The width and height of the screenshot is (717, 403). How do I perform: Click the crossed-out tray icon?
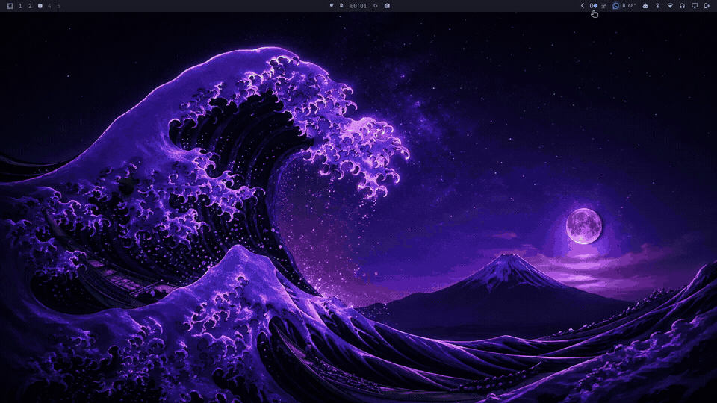click(604, 6)
